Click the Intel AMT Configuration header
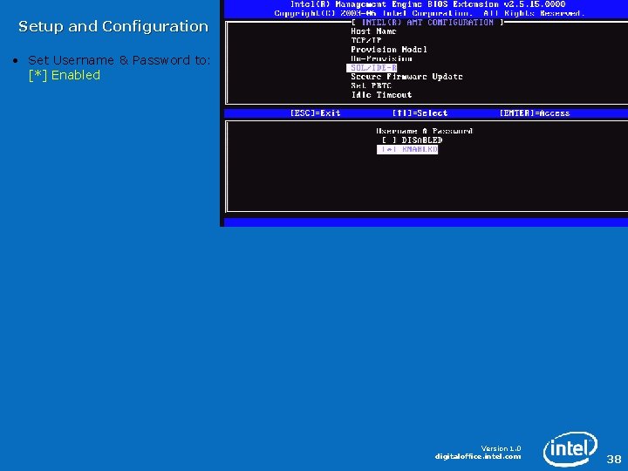Viewport: 628px width, 471px height. (427, 23)
